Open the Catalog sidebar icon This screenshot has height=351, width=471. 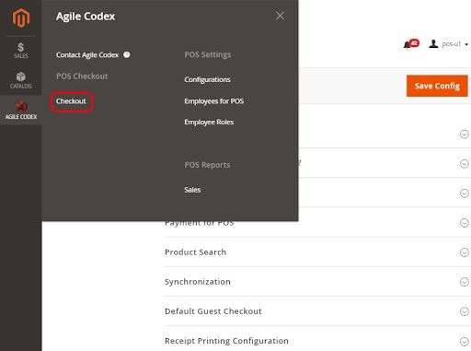21,80
